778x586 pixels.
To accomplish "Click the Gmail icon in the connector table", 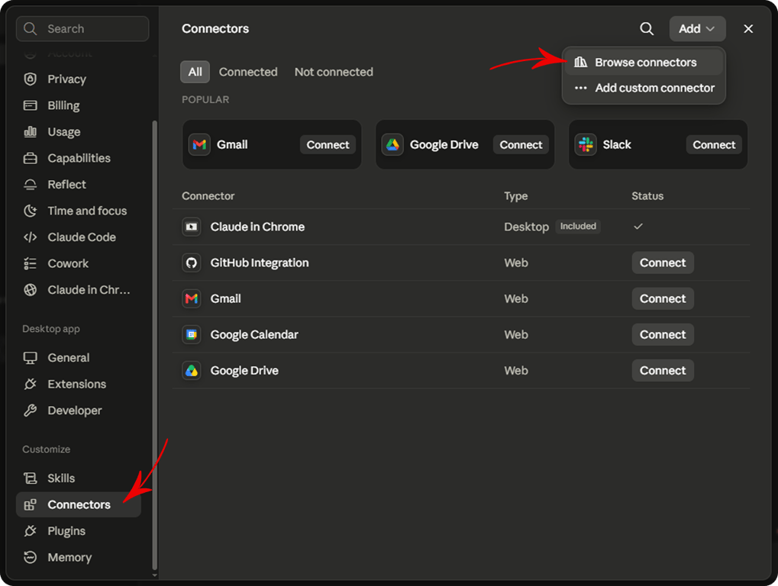I will [192, 298].
